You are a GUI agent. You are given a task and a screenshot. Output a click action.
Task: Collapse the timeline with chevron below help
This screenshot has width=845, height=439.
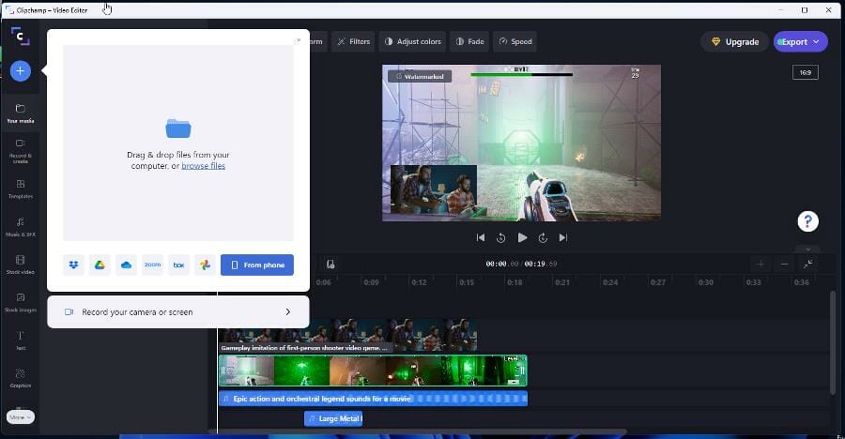pyautogui.click(x=807, y=250)
